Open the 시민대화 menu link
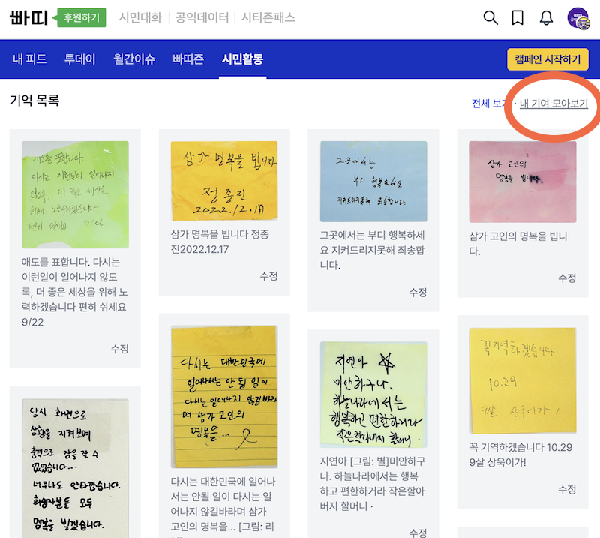 point(140,17)
